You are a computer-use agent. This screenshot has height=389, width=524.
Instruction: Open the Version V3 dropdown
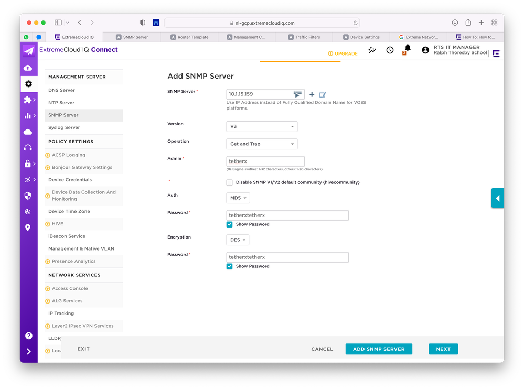pyautogui.click(x=261, y=127)
